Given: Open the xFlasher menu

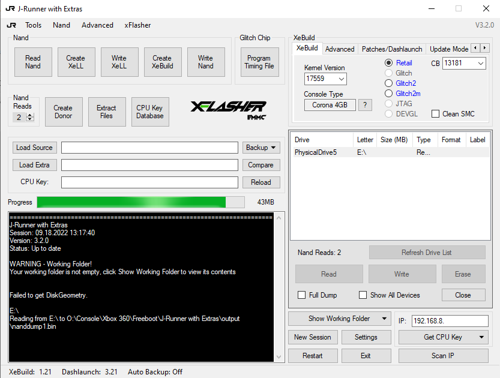Looking at the screenshot, I should click(x=138, y=25).
